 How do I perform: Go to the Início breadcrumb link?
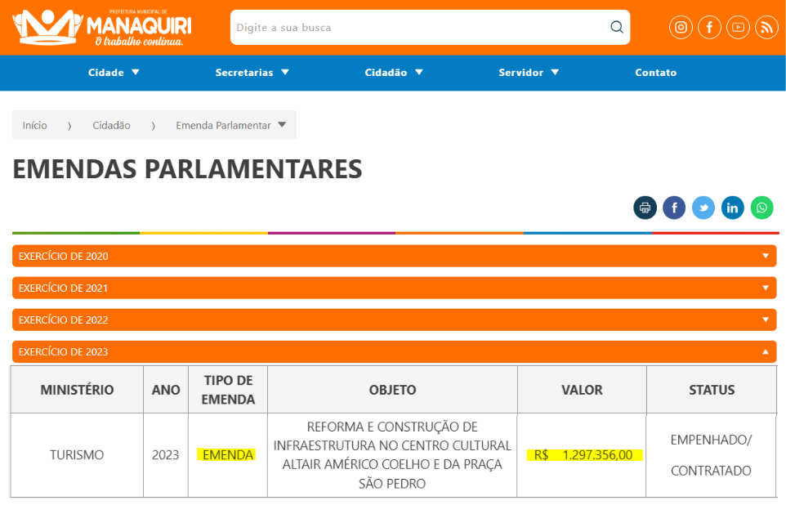34,125
